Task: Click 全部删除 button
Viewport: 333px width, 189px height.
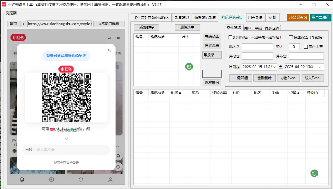Action: [x=264, y=78]
